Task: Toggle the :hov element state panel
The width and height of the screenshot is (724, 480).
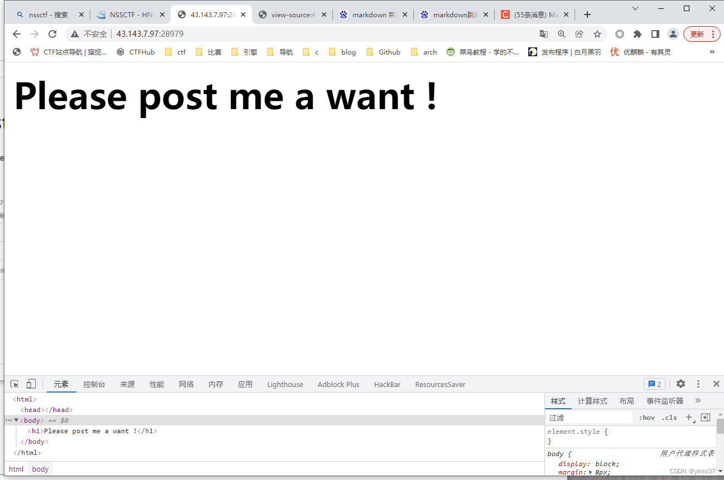Action: 647,418
